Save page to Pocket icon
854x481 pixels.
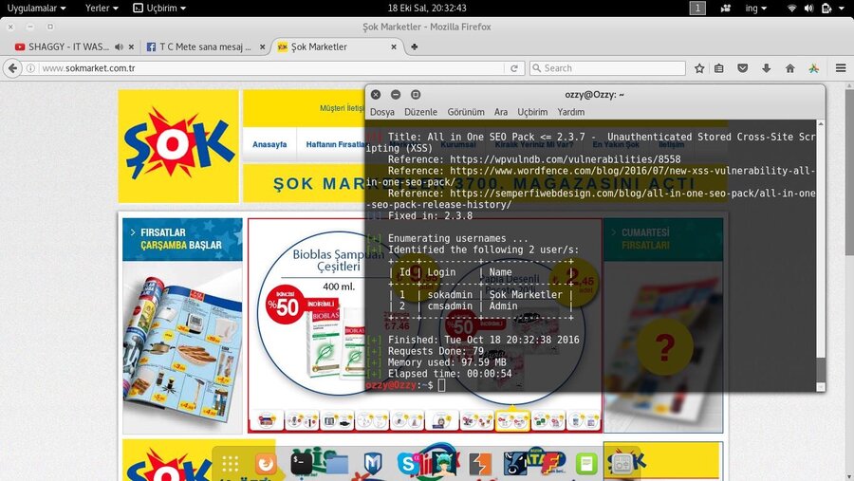coord(742,68)
